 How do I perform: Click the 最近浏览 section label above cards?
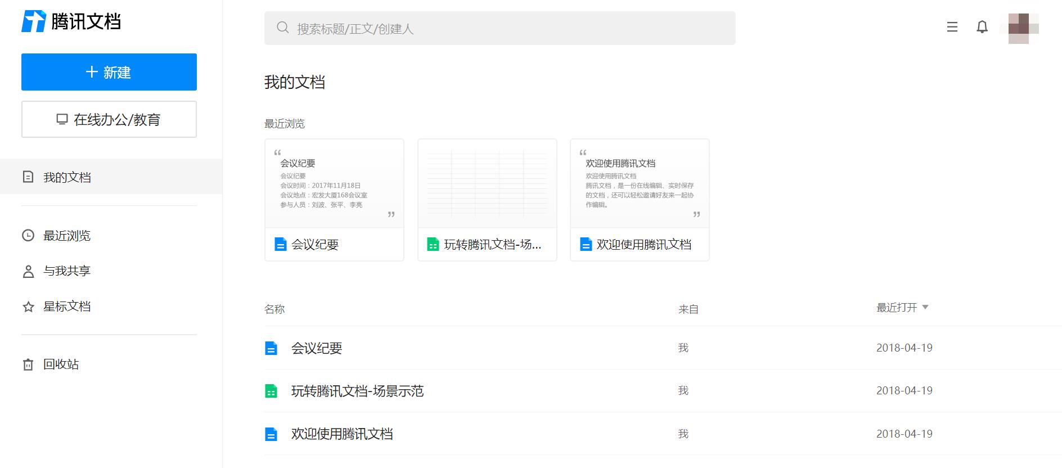tap(285, 124)
